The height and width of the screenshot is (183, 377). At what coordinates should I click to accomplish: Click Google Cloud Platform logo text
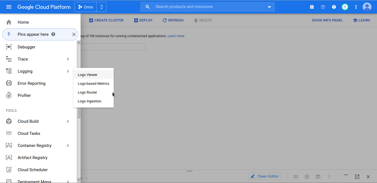44,7
